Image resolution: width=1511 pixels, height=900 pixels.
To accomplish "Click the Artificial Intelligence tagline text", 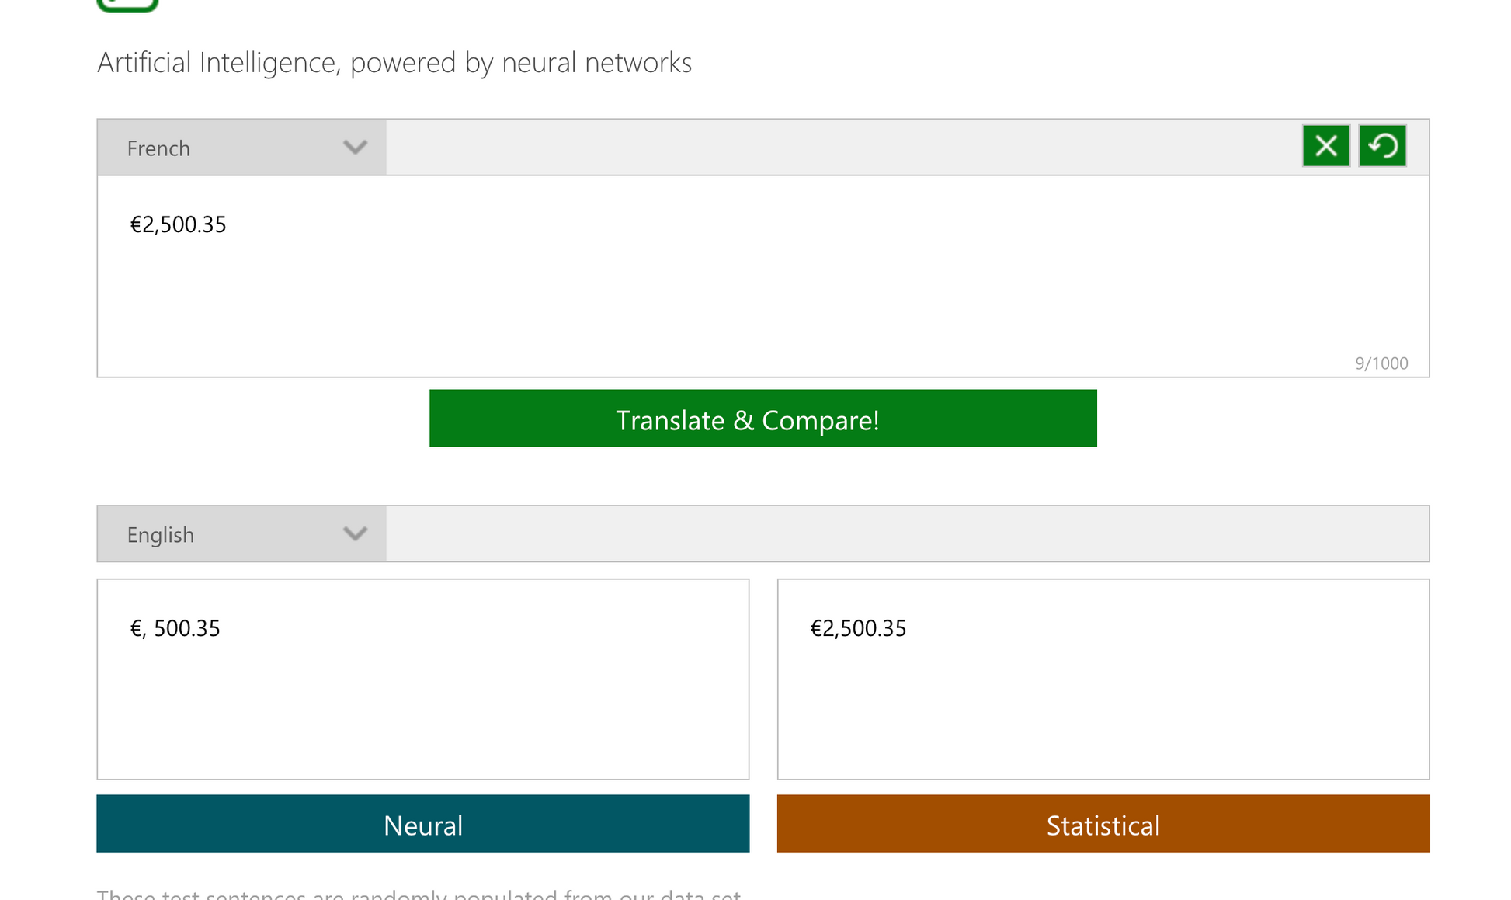I will pos(394,63).
